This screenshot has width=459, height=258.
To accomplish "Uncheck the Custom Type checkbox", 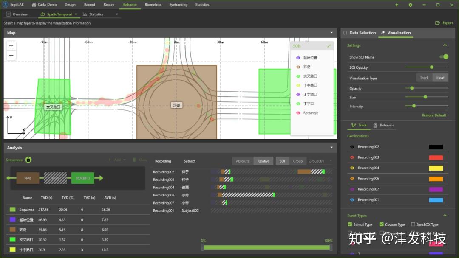I will pos(381,224).
